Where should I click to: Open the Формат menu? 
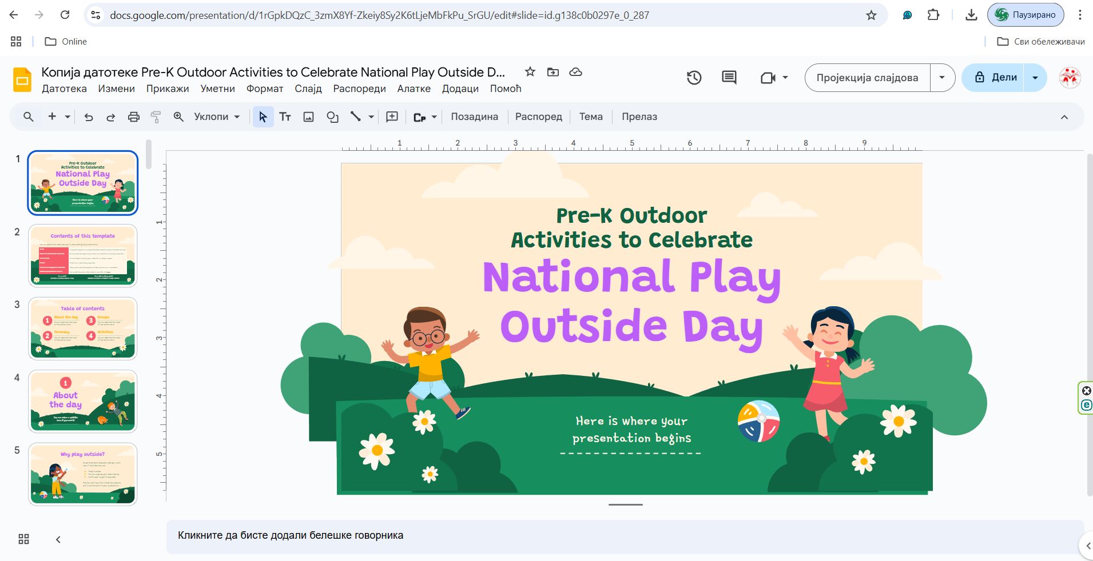[264, 89]
